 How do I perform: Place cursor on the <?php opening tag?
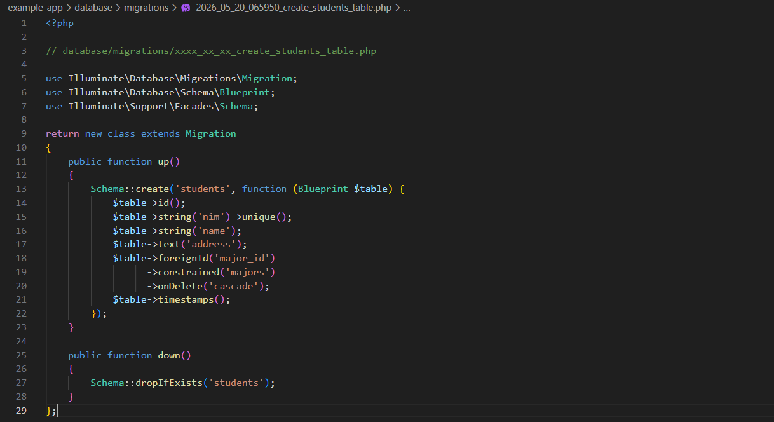[x=60, y=23]
